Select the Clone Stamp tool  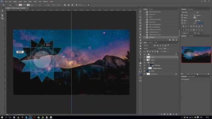(140, 34)
